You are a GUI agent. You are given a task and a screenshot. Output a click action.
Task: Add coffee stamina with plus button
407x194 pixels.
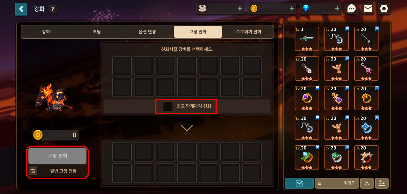coord(240,9)
